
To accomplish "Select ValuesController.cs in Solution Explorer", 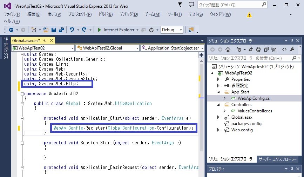I will click(x=255, y=111).
